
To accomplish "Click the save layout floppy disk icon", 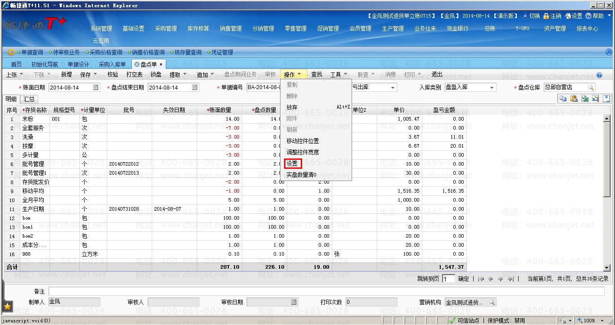I will (606, 99).
